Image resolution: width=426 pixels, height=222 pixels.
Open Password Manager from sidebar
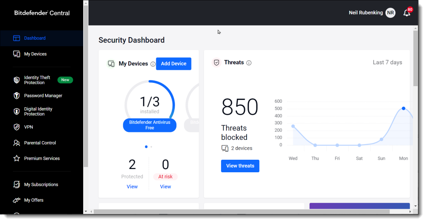coord(43,96)
